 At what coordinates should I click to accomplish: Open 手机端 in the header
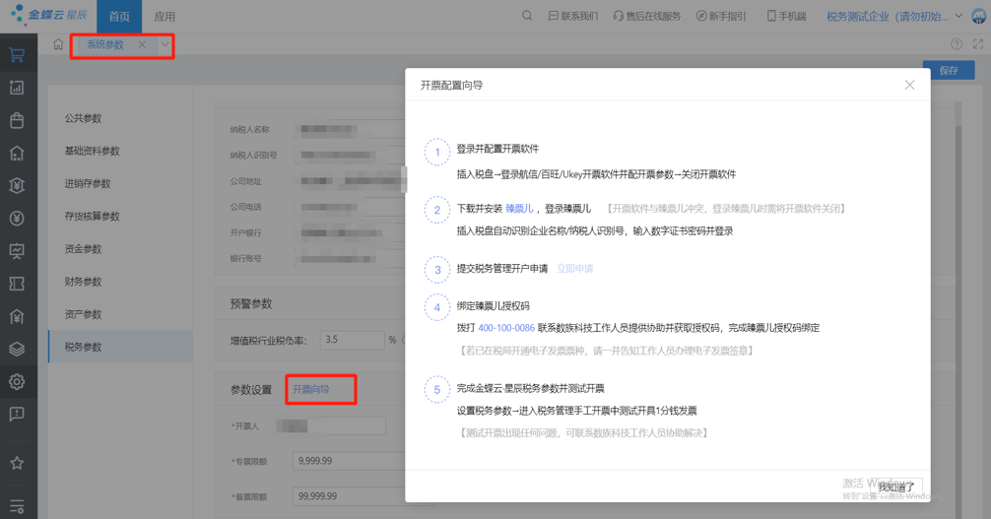(787, 16)
